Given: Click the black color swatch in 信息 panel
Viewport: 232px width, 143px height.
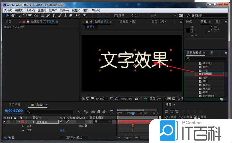Looking at the screenshot, I should pyautogui.click(x=188, y=30).
